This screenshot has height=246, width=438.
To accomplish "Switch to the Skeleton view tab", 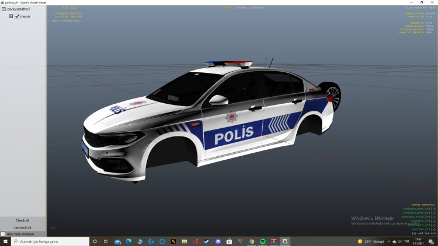I will point(257,8).
